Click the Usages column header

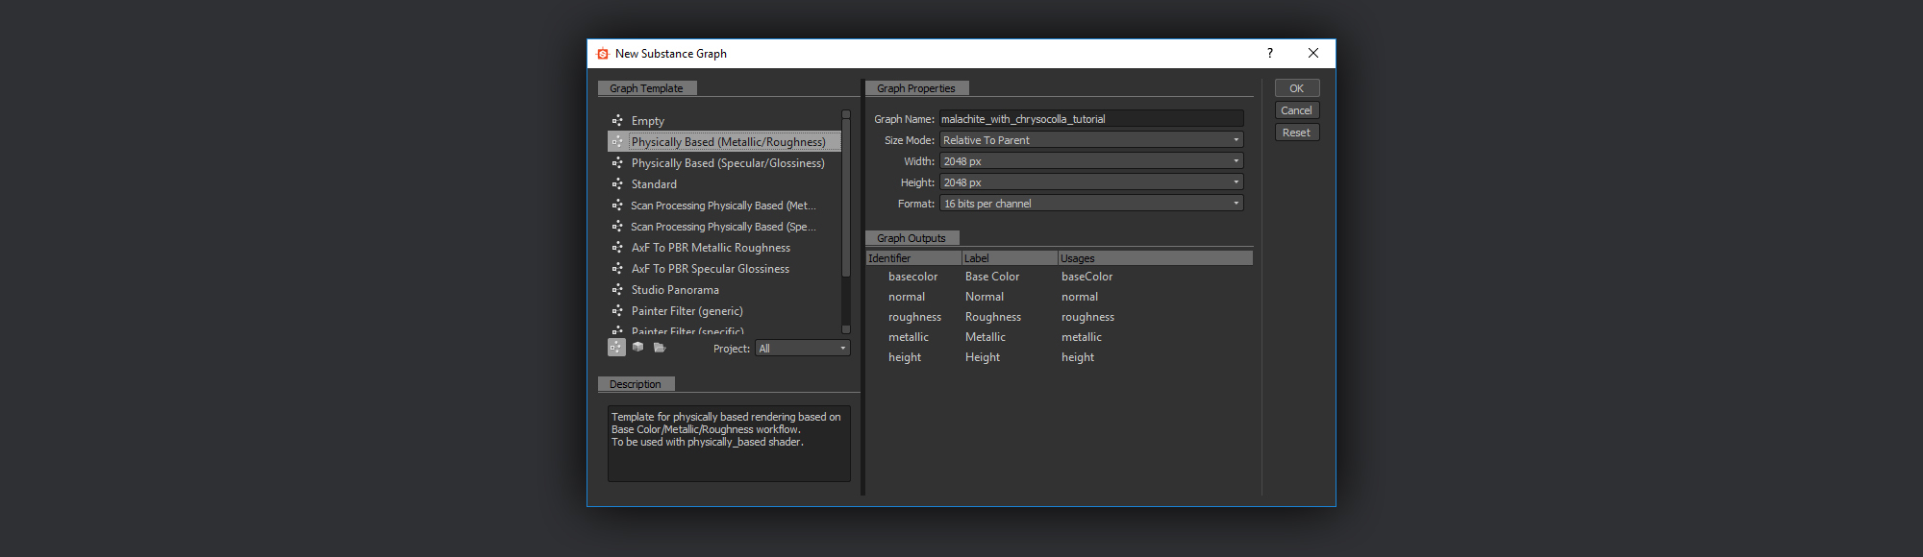click(1155, 258)
